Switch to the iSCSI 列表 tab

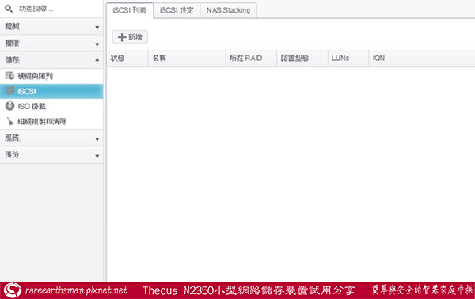click(130, 10)
